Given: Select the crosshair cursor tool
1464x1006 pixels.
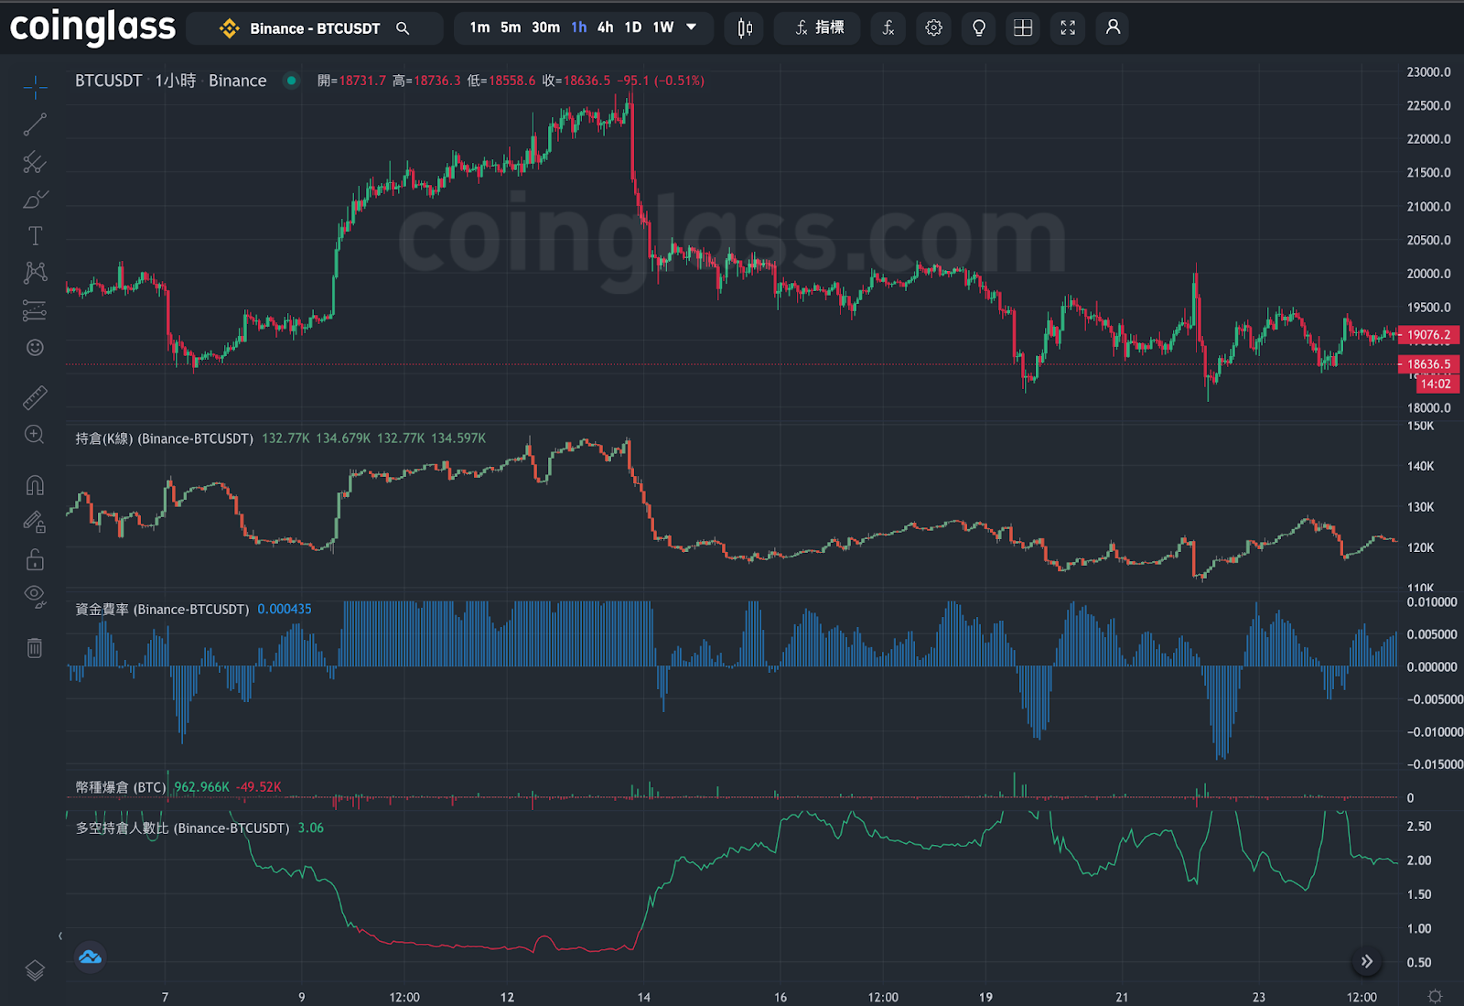Looking at the screenshot, I should (35, 87).
